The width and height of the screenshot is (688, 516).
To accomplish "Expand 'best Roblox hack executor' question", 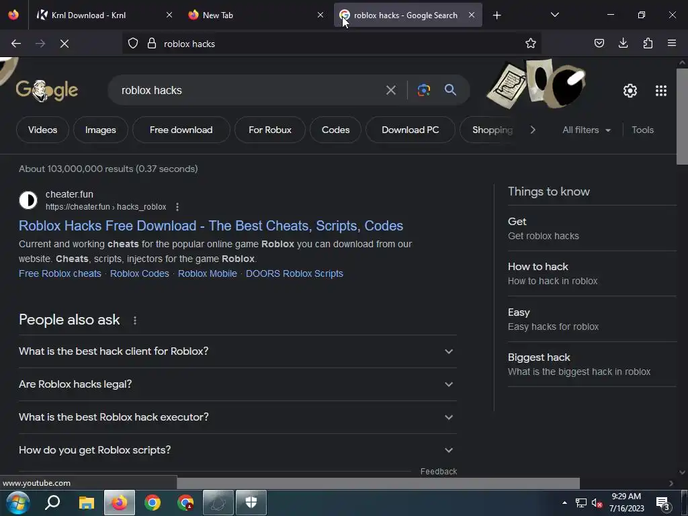I will tap(237, 417).
